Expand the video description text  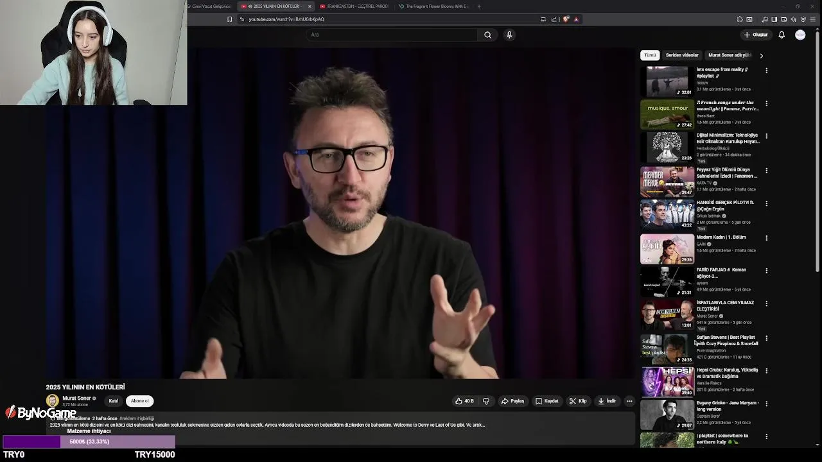tap(267, 425)
